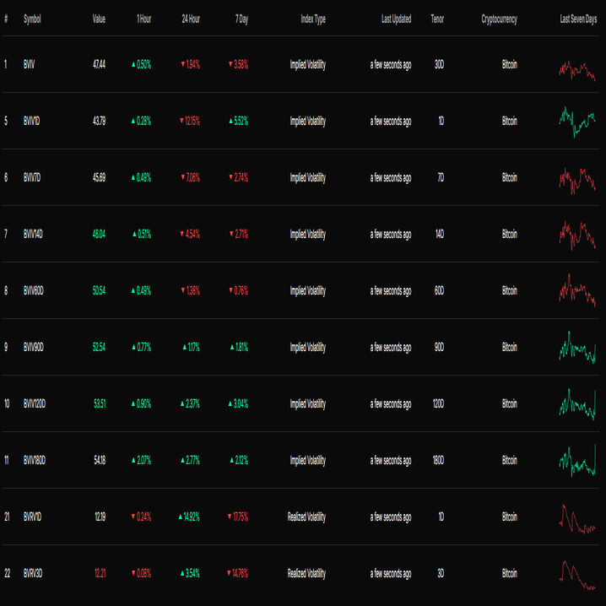The image size is (606, 606).
Task: Click 'a few seconds ago' in BVIV7D row
Action: pos(391,177)
